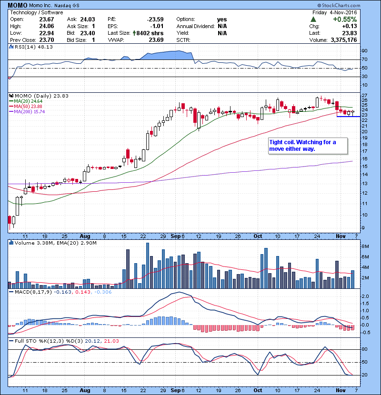Click the Open value 23.67
Screen dimensions: 381x395
(47, 20)
